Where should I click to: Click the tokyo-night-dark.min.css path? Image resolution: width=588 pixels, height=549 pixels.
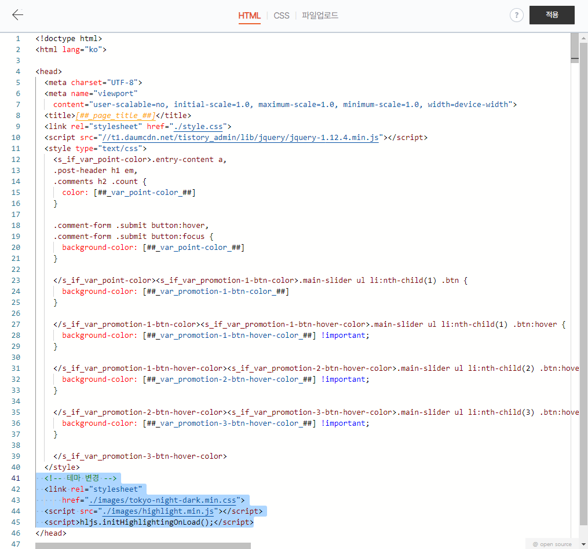pos(163,500)
